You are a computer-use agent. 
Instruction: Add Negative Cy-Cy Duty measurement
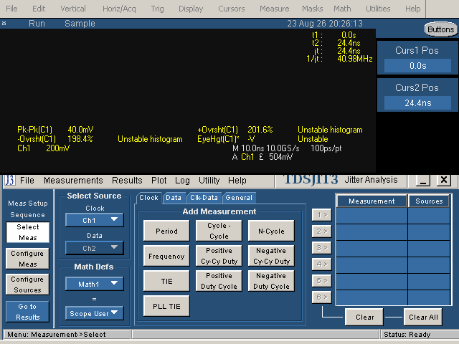point(271,256)
